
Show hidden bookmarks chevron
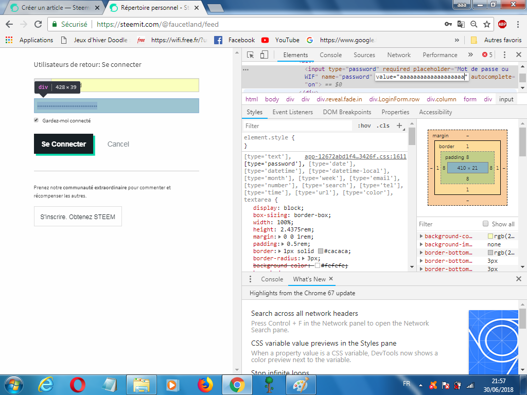tap(457, 40)
